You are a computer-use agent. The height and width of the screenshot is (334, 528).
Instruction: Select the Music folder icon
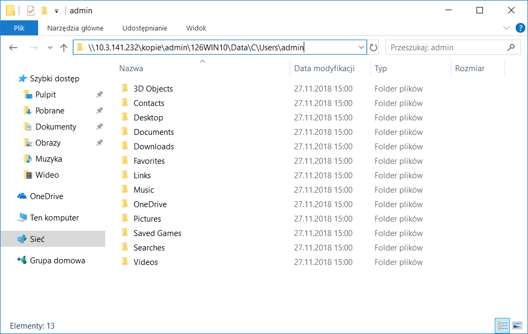(x=124, y=189)
